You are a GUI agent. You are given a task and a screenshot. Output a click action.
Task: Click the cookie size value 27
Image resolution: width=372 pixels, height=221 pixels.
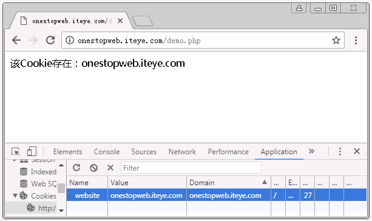[308, 195]
